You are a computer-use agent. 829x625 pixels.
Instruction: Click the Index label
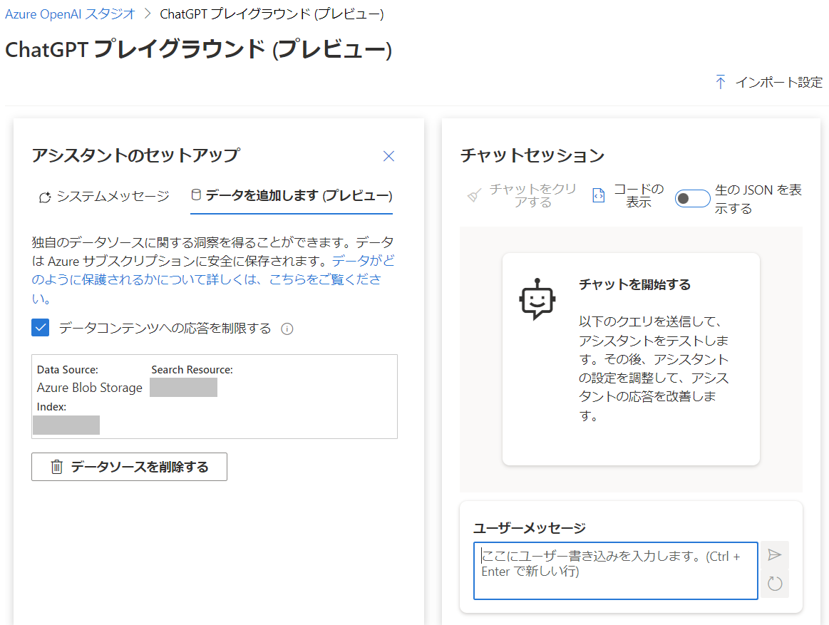51,407
